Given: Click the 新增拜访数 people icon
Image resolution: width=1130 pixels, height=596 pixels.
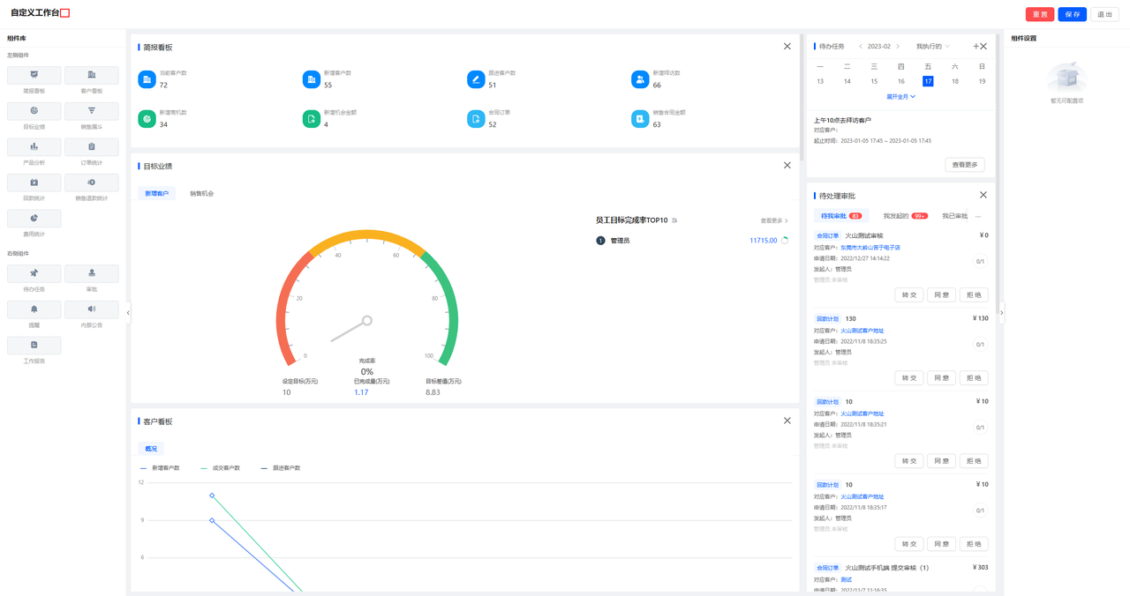Looking at the screenshot, I should (640, 79).
